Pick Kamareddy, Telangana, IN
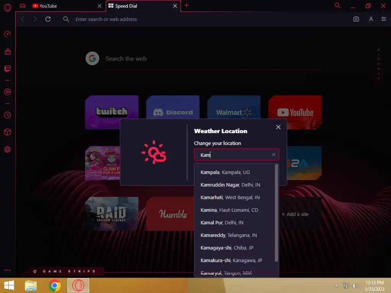391x293 pixels. pyautogui.click(x=234, y=235)
